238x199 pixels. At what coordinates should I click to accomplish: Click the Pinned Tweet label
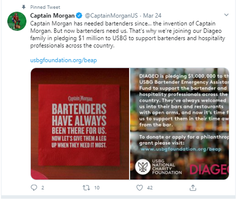tap(45, 7)
